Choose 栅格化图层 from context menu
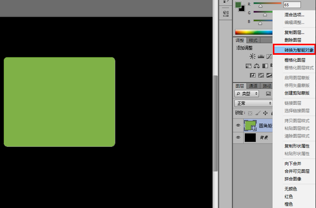 pos(295,60)
